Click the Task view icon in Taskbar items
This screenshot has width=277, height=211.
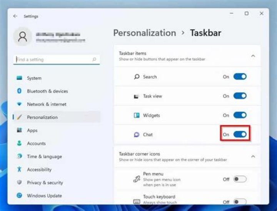[x=136, y=96]
